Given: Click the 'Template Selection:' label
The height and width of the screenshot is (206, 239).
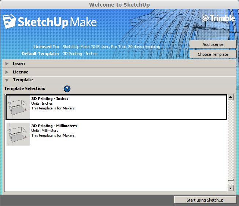Looking at the screenshot, I should pyautogui.click(x=25, y=88).
